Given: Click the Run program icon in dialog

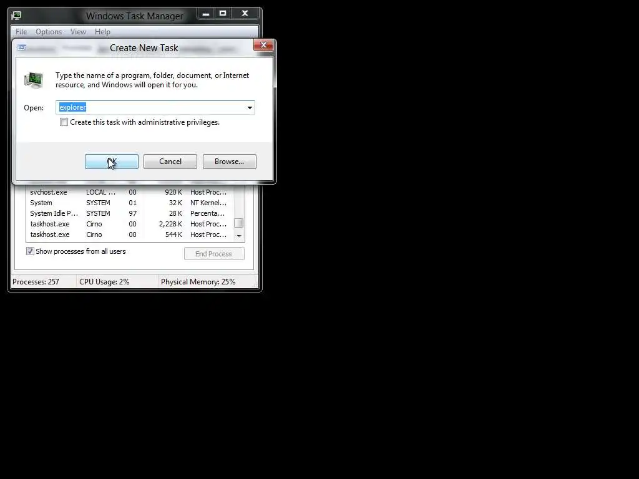Looking at the screenshot, I should pyautogui.click(x=34, y=80).
